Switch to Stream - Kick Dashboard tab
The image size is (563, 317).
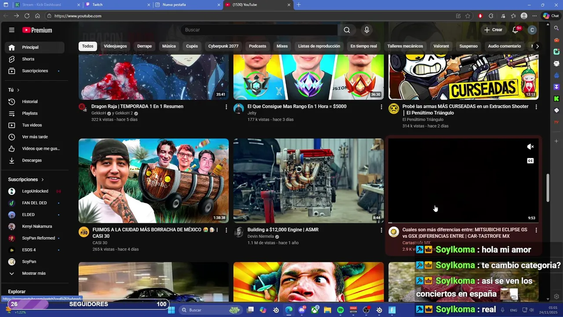click(48, 4)
